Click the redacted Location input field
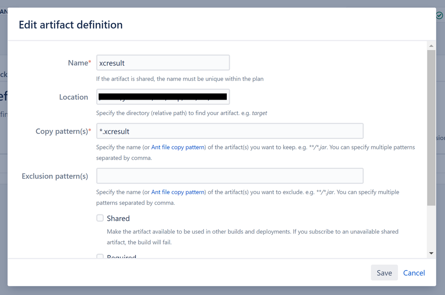The image size is (445, 295). tap(163, 97)
